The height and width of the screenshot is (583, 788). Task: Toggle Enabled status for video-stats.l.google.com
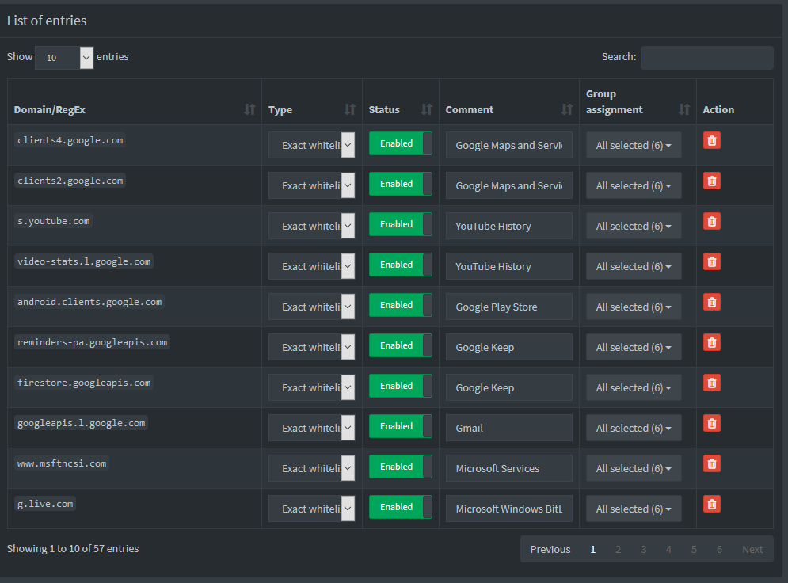(401, 265)
